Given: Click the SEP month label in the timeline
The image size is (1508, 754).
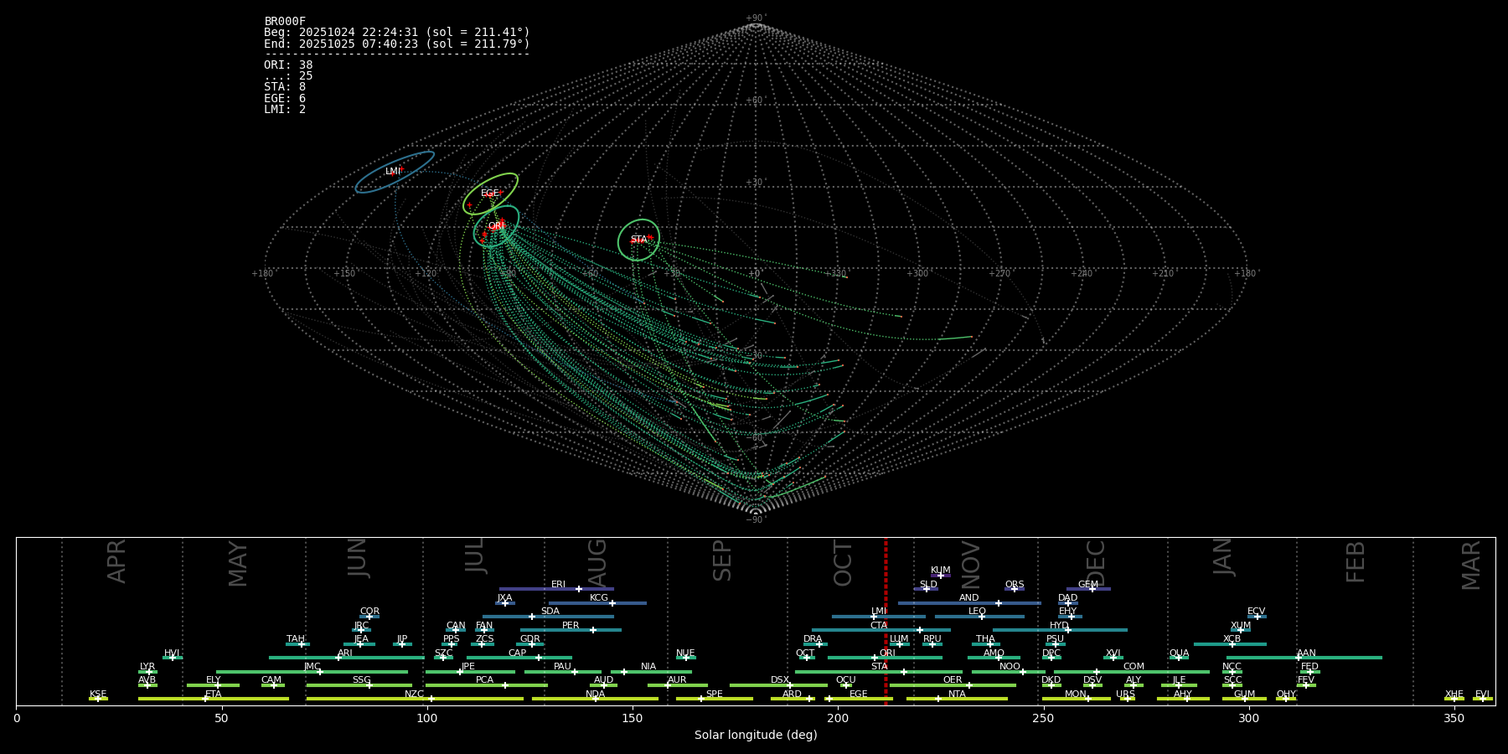Looking at the screenshot, I should tap(722, 560).
